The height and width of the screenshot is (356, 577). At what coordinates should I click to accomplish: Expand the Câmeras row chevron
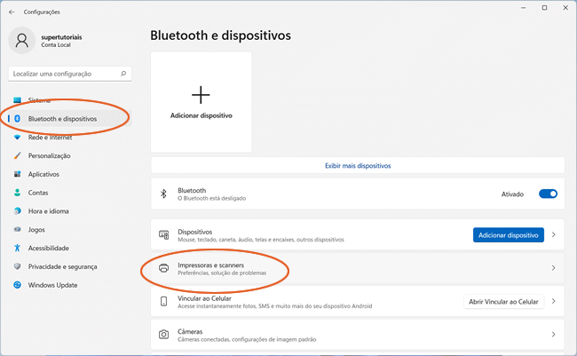click(554, 335)
